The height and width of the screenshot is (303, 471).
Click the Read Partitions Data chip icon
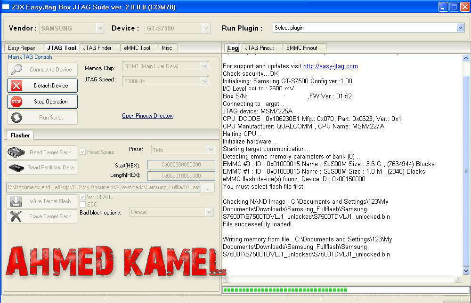point(16,167)
